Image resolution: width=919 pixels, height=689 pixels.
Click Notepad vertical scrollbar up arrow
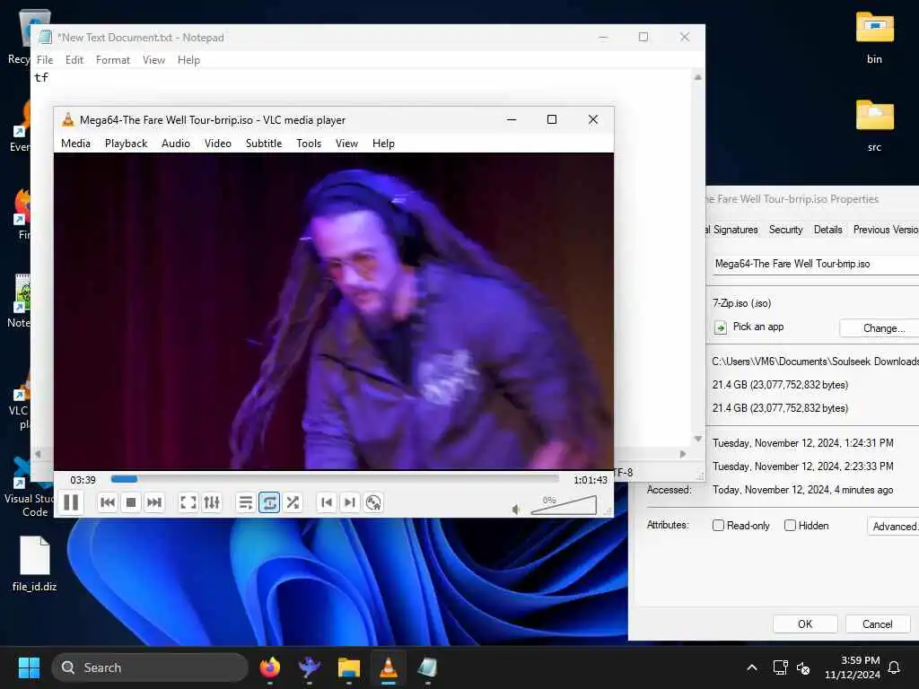click(x=698, y=77)
